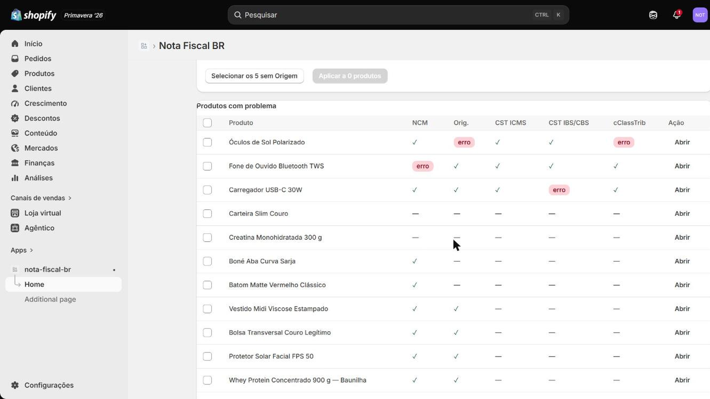This screenshot has width=710, height=399.
Task: Open nota-fiscal-br app entry
Action: 63,270
